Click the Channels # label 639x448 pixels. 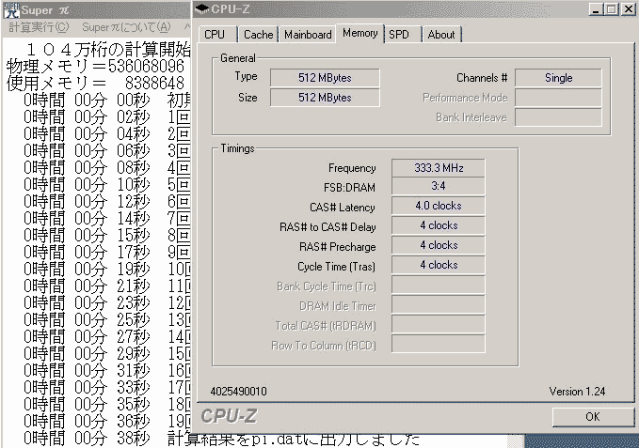(x=482, y=78)
